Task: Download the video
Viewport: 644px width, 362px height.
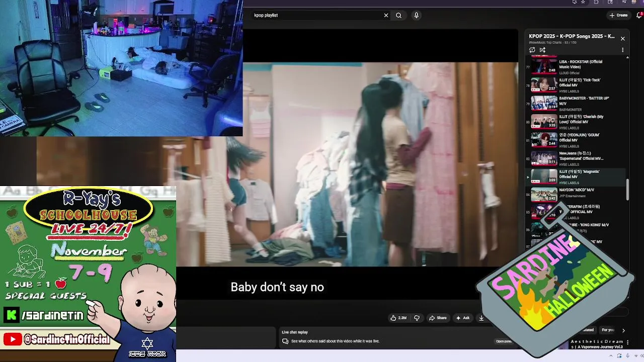Action: pyautogui.click(x=481, y=318)
